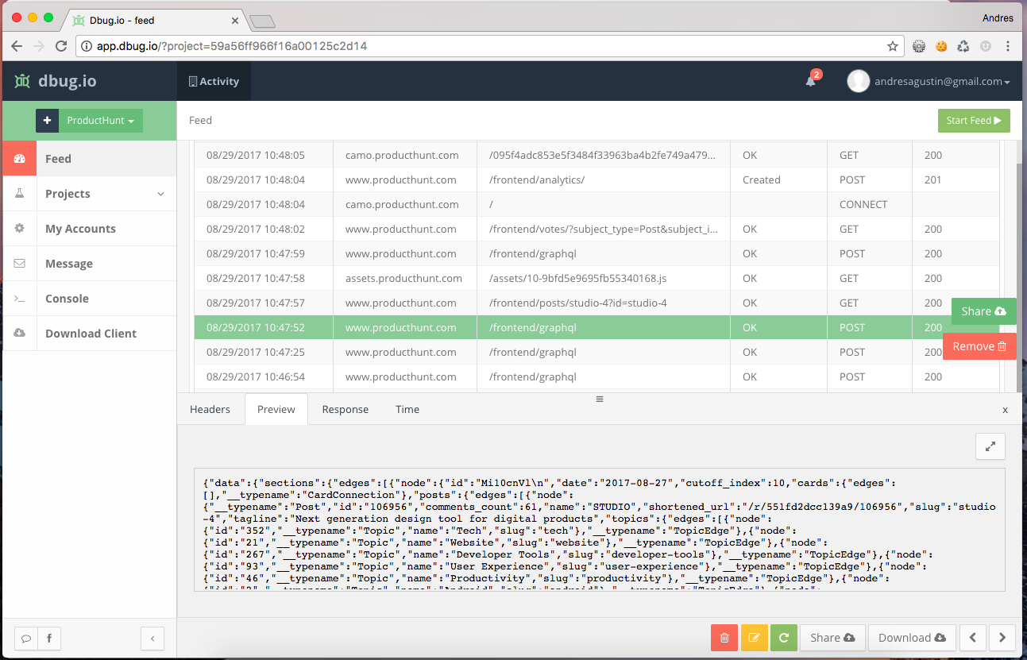Image resolution: width=1027 pixels, height=660 pixels.
Task: Click the Download Client cloud icon
Action: (20, 333)
